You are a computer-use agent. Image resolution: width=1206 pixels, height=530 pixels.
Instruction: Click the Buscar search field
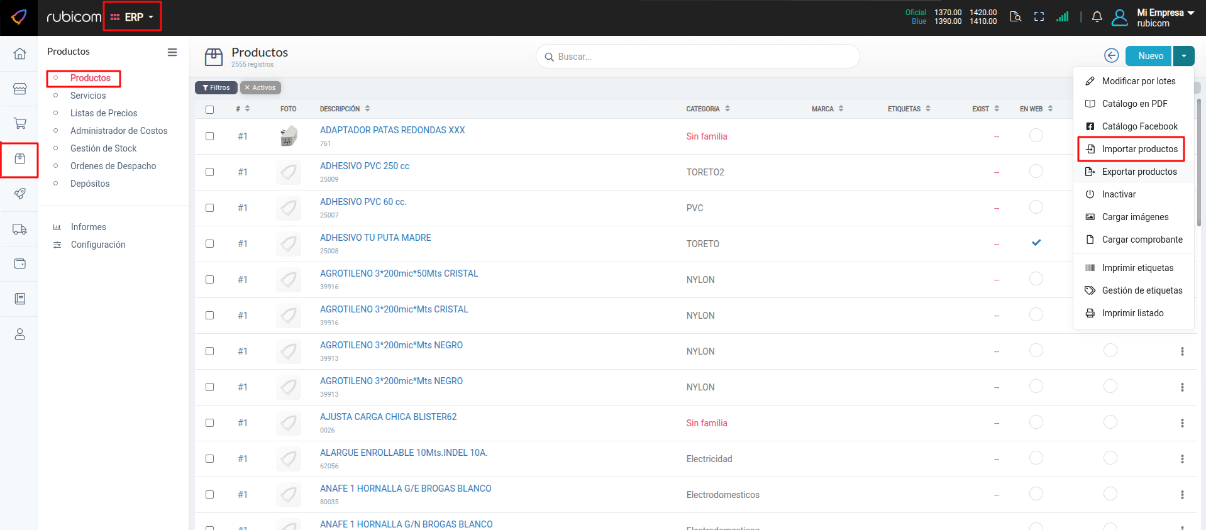click(698, 57)
